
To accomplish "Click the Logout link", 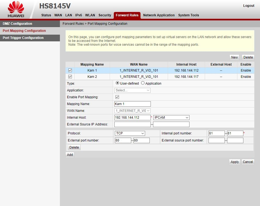I will [249, 6].
